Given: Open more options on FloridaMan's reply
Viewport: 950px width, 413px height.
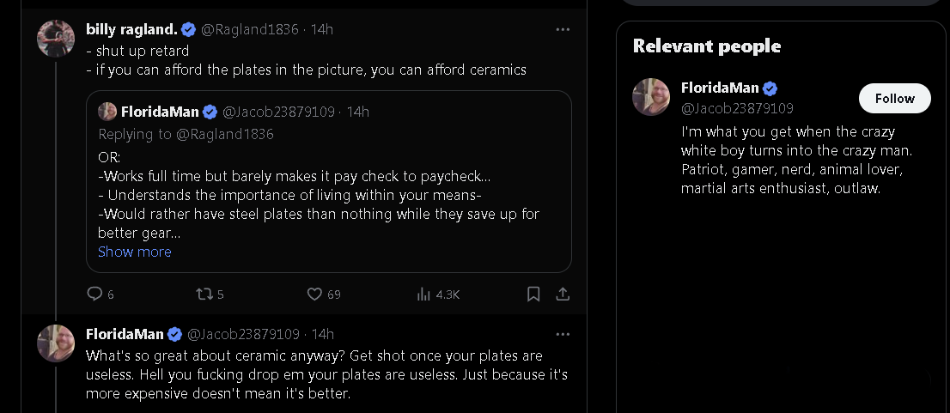Looking at the screenshot, I should pos(563,334).
